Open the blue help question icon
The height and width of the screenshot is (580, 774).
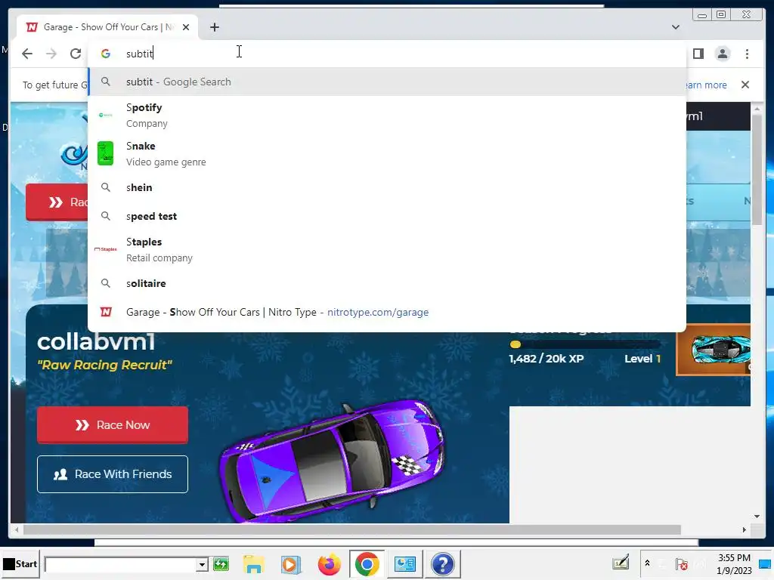tap(442, 563)
